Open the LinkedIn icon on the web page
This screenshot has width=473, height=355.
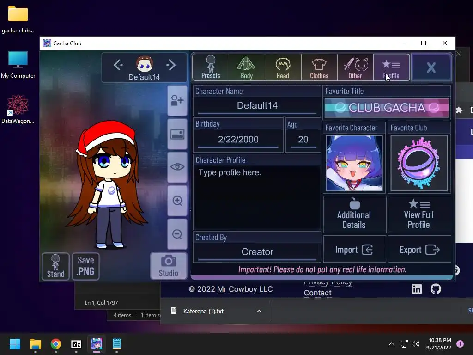tap(417, 289)
